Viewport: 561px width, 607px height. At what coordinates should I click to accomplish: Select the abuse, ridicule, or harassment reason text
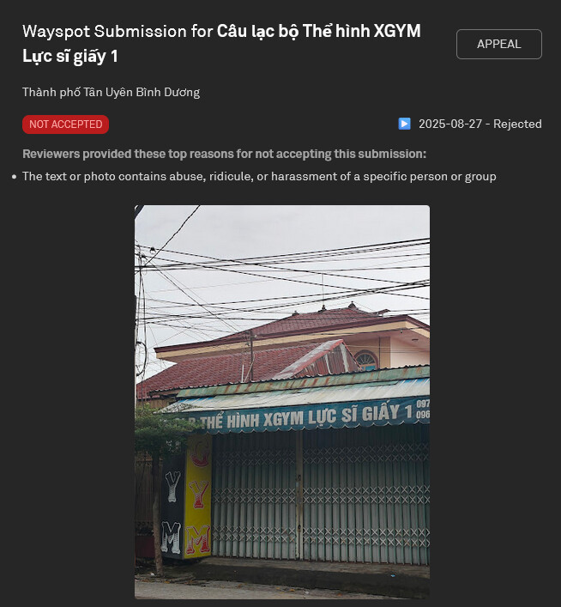259,177
